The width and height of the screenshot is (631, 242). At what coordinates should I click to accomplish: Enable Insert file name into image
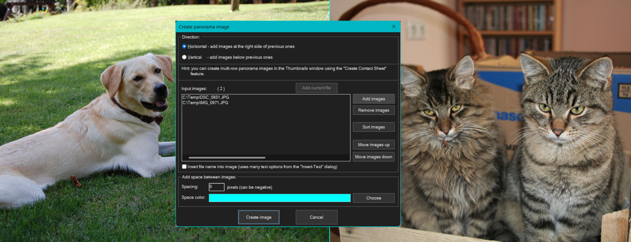pos(184,167)
